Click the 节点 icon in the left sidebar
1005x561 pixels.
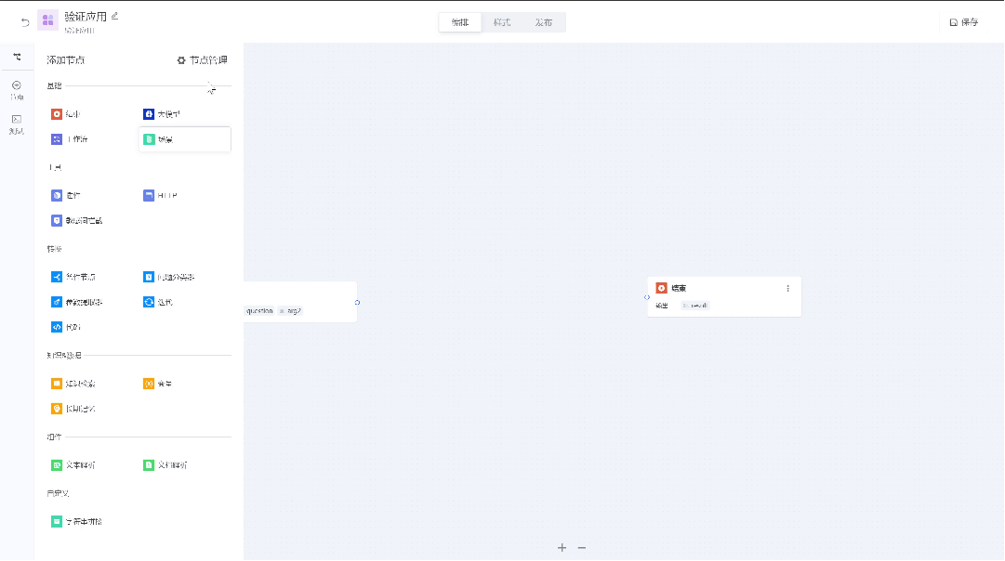pyautogui.click(x=17, y=89)
